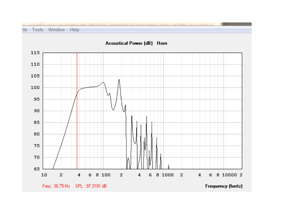Open the Window menu
The height and width of the screenshot is (213, 301).
[56, 30]
